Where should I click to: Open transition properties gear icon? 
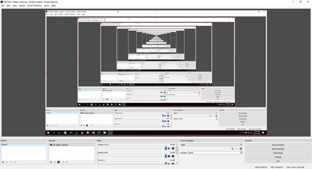[x=241, y=149]
